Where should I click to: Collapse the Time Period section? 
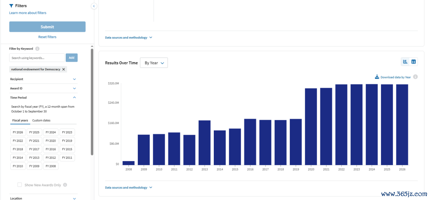coord(43,97)
